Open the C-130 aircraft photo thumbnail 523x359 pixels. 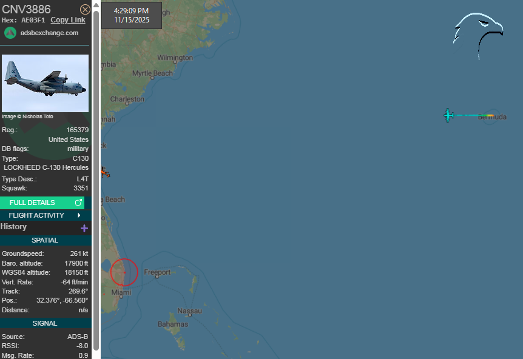click(46, 83)
